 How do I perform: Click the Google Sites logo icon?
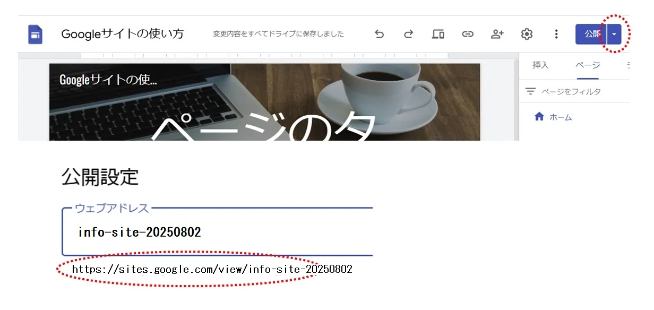(36, 34)
